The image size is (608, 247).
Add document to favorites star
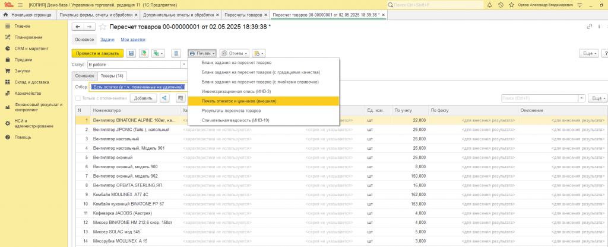103,27
